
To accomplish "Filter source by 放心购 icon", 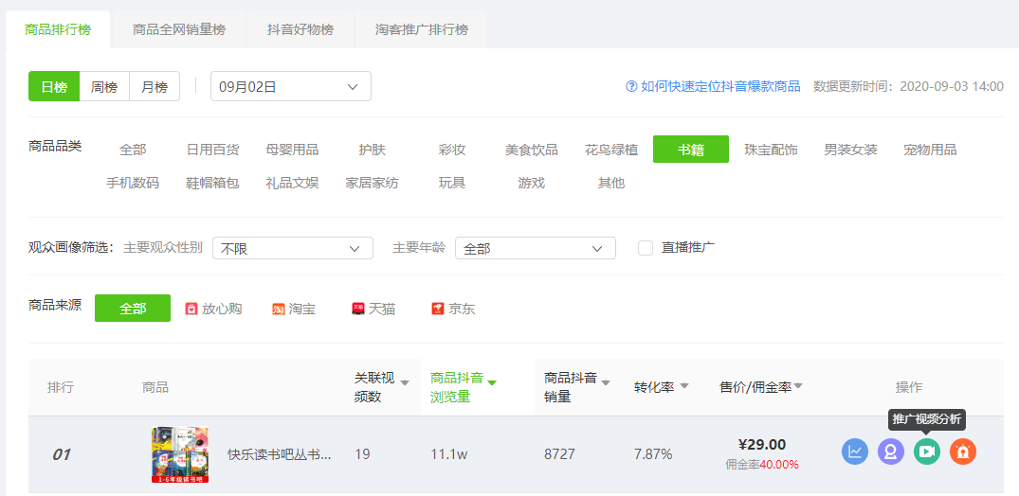I will (x=191, y=309).
